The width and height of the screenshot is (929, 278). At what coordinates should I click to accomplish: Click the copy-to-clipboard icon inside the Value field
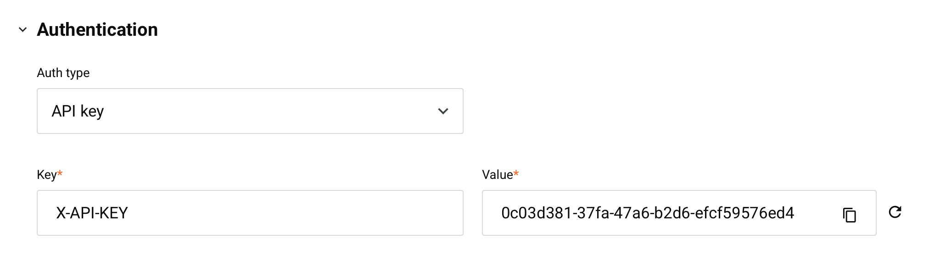[849, 214]
